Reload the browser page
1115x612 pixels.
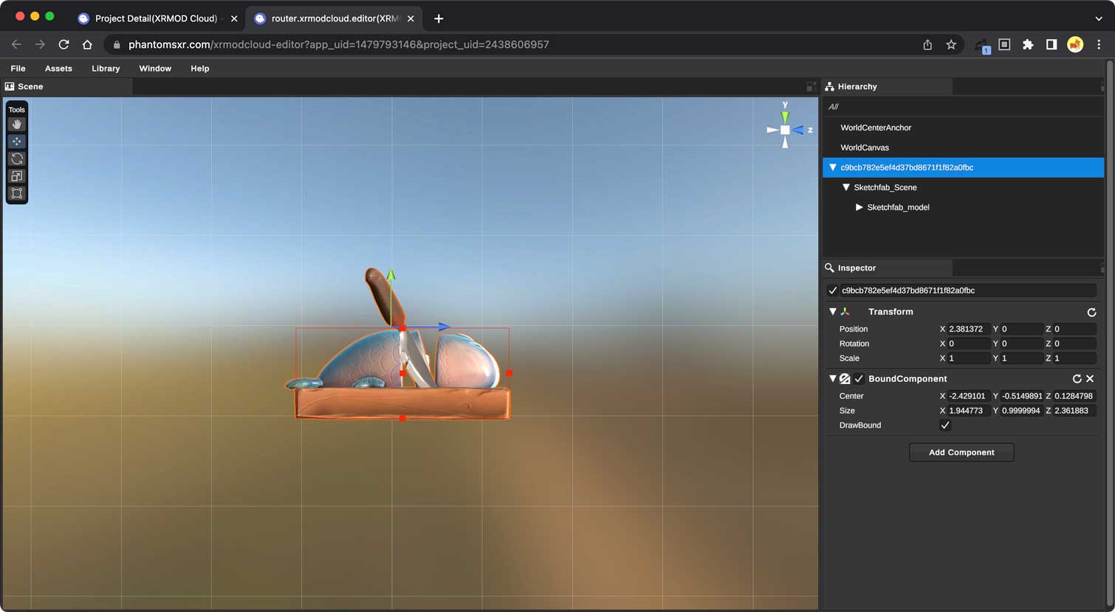pos(64,44)
